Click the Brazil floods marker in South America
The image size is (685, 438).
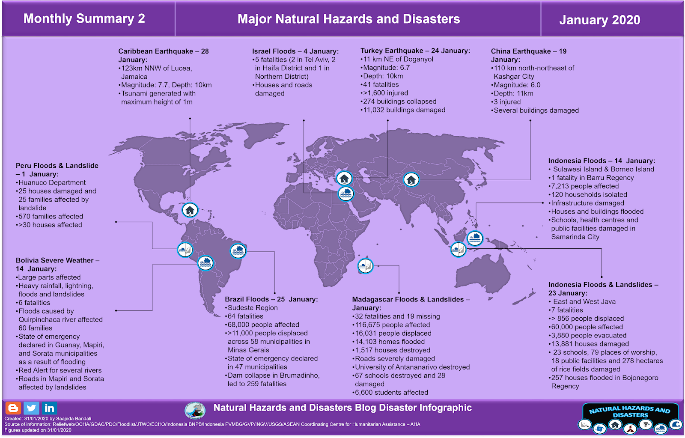[x=238, y=252]
